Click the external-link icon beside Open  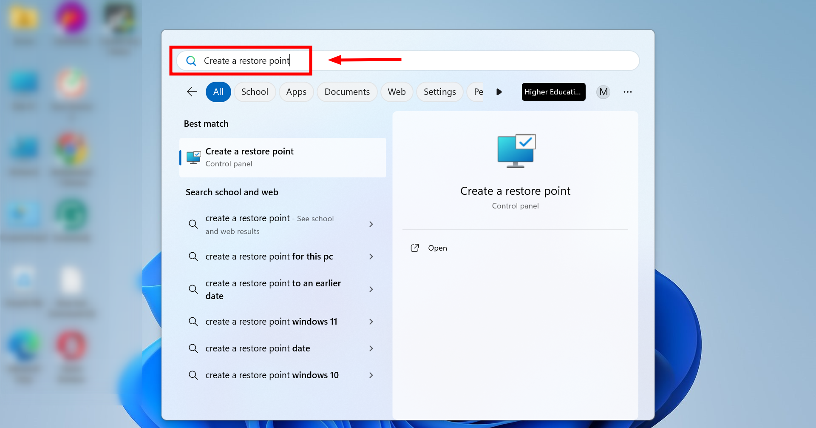click(415, 248)
